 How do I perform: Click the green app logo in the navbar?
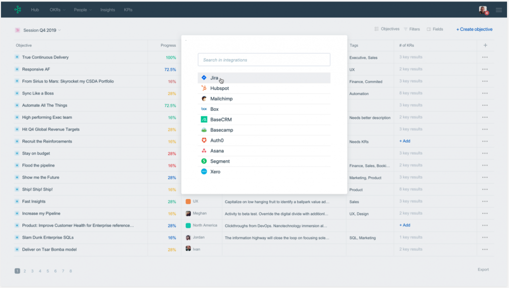click(18, 10)
